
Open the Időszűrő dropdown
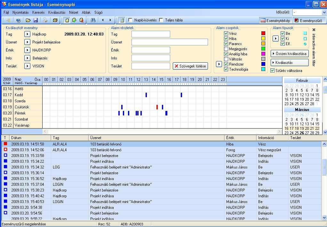(x=323, y=12)
